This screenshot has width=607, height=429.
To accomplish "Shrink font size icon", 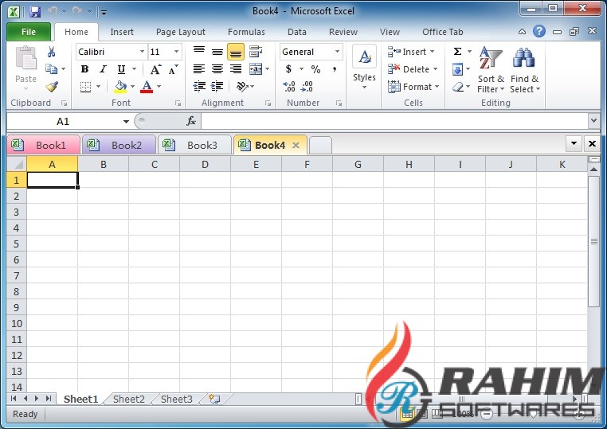I will click(173, 69).
